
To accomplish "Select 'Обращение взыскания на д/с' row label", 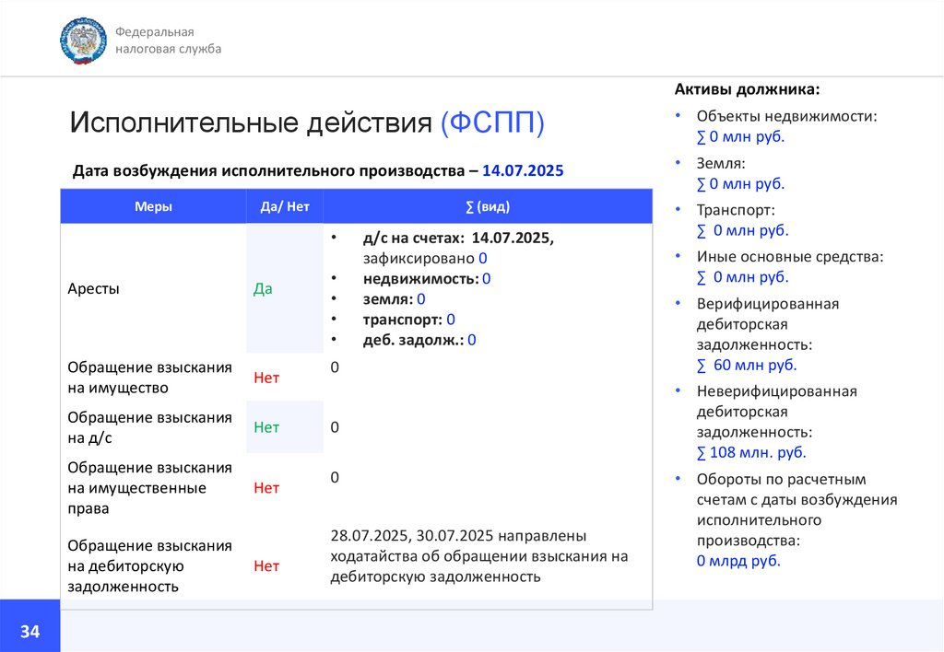I will click(150, 427).
